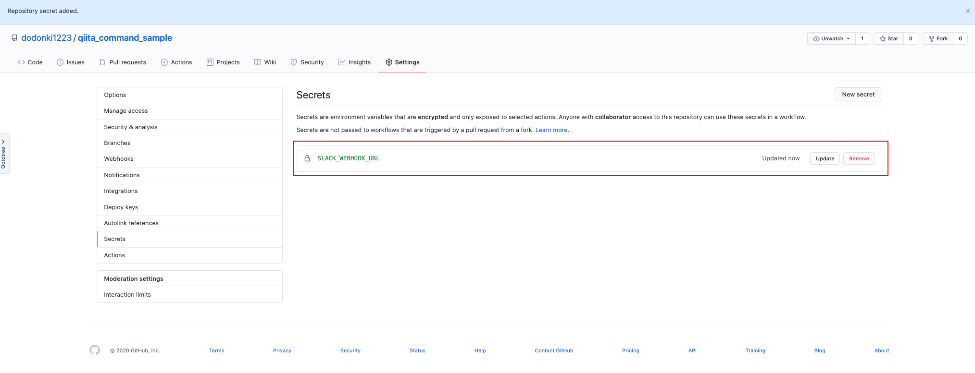Click the Actions play icon

tap(164, 62)
